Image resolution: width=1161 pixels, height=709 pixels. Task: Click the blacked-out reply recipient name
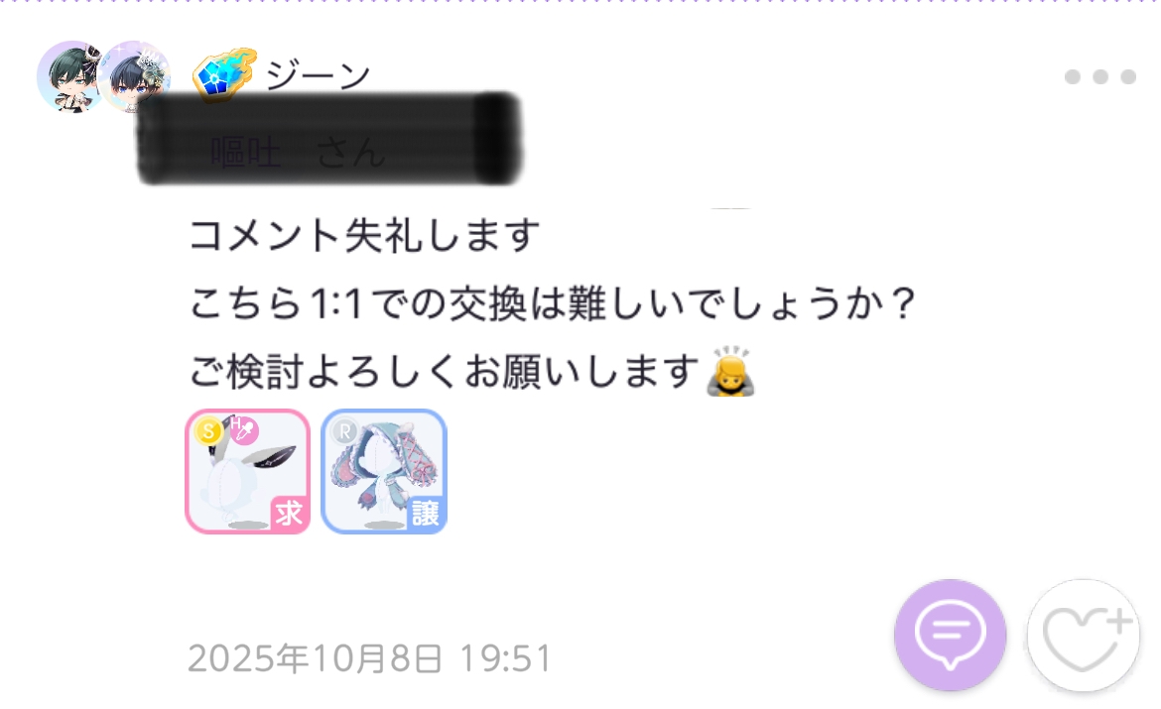[329, 139]
